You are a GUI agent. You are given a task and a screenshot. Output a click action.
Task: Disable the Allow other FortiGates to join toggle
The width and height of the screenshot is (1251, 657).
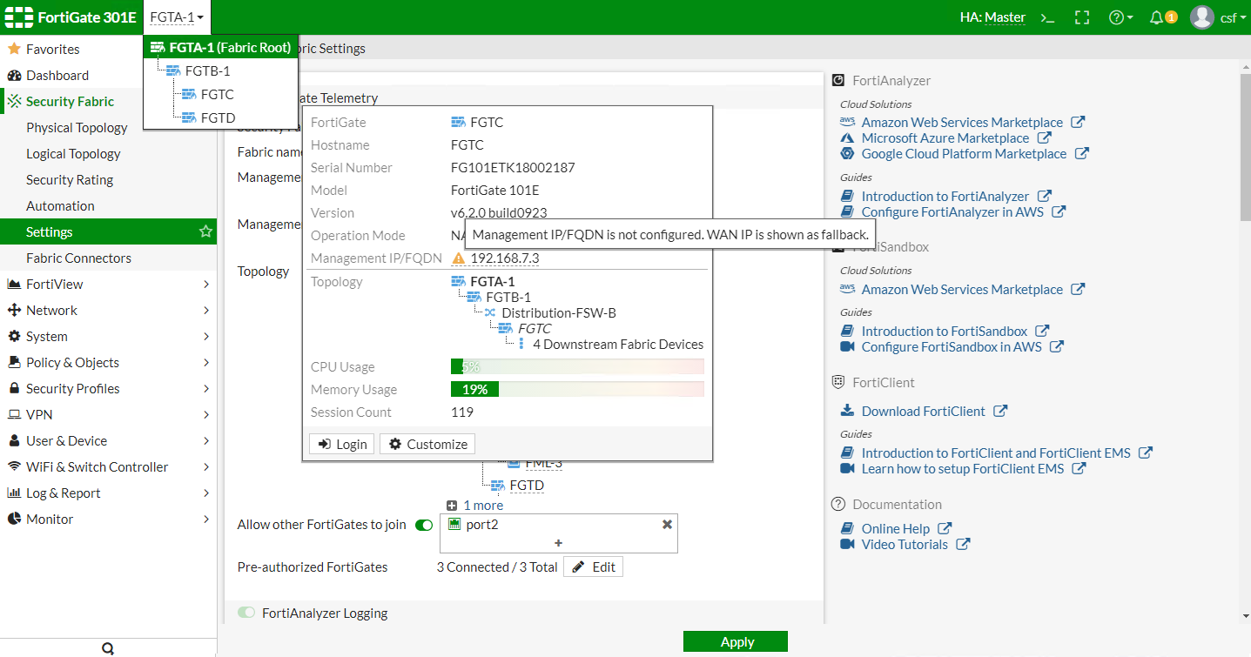click(x=424, y=525)
